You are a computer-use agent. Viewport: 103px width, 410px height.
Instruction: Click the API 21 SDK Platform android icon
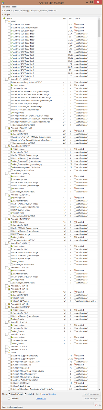pyautogui.click(x=12, y=85)
